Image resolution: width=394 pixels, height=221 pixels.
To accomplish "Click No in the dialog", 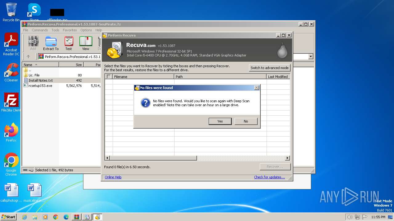I will pyautogui.click(x=246, y=121).
